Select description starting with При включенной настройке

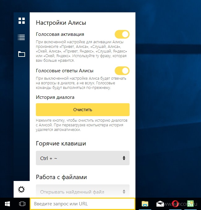coord(81,51)
